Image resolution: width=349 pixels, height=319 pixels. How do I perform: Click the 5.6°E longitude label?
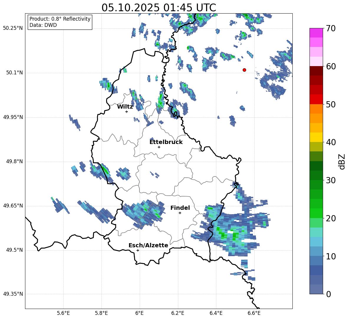click(63, 313)
